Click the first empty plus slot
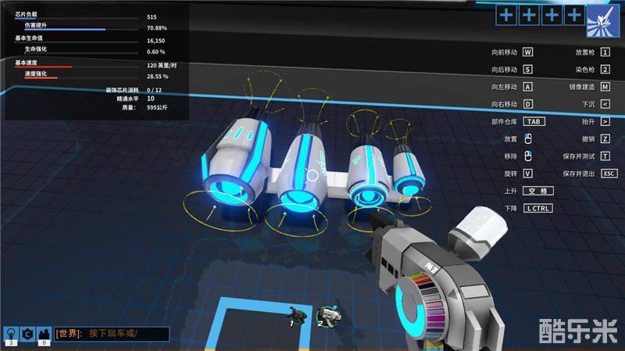 pos(506,15)
